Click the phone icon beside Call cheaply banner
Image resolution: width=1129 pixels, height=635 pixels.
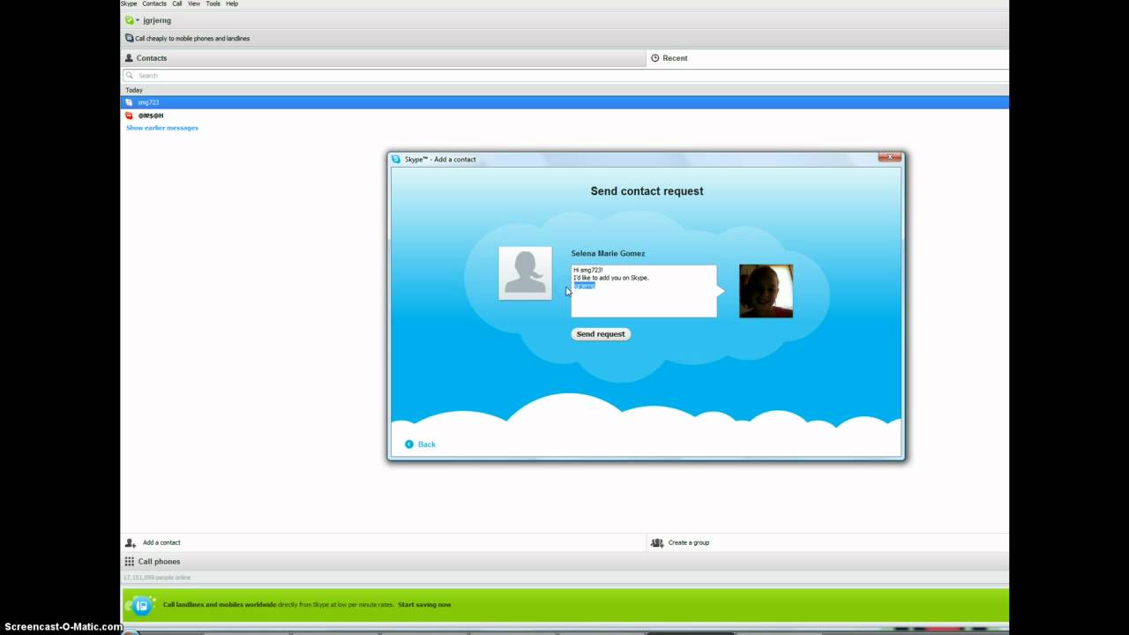pyautogui.click(x=129, y=39)
